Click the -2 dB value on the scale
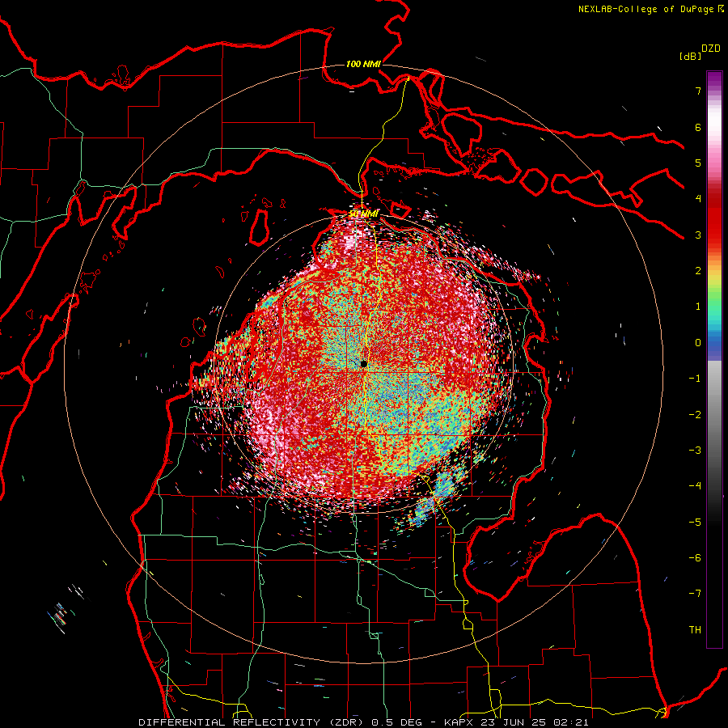The width and height of the screenshot is (728, 728). (695, 415)
